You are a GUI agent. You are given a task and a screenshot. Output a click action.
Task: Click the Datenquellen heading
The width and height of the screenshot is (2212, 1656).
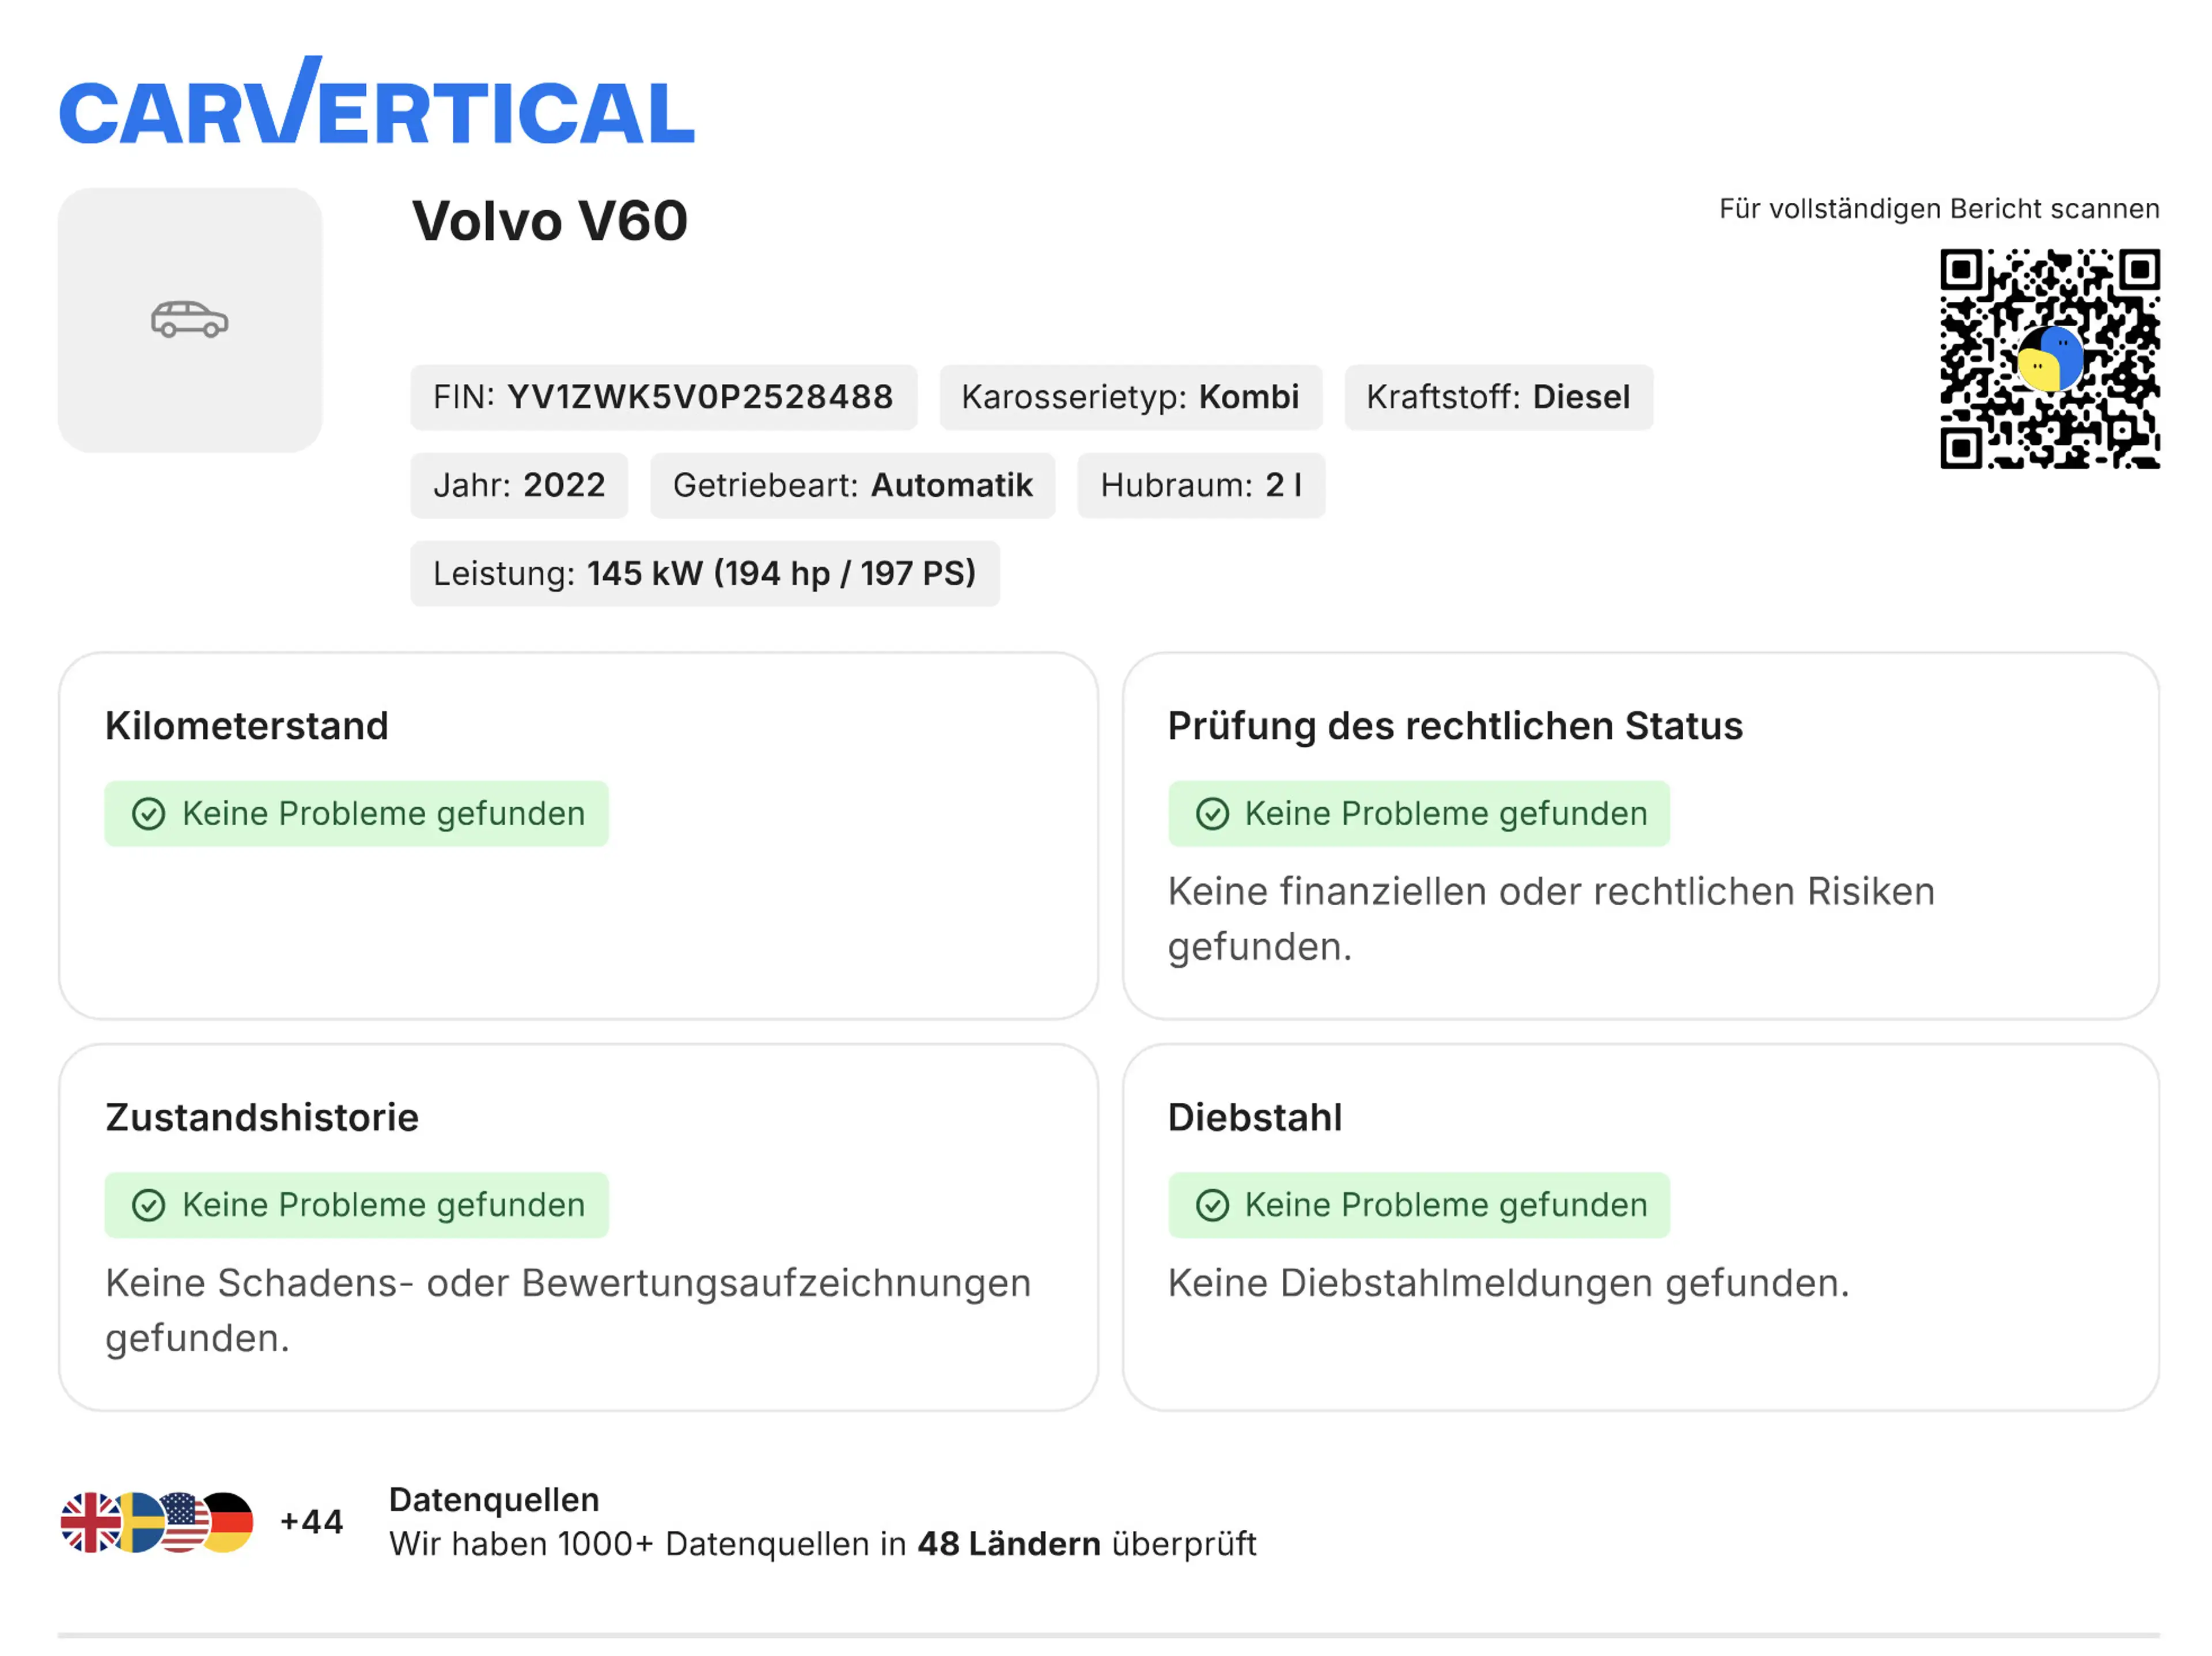pos(494,1500)
